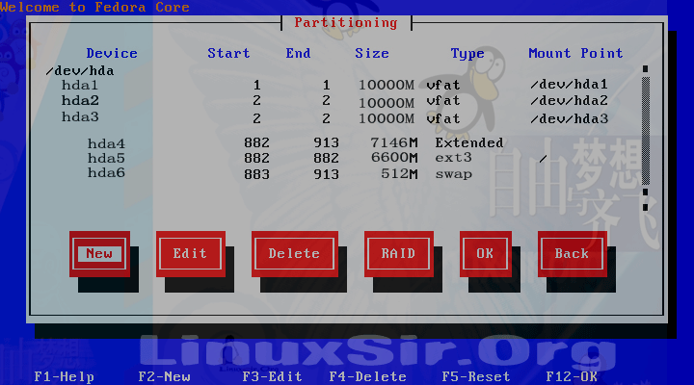Click the Partitioning dialog title

[346, 22]
